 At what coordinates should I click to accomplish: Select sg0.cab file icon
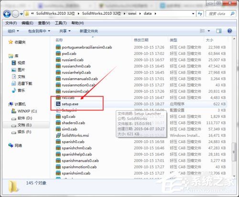pyautogui.click(x=58, y=116)
